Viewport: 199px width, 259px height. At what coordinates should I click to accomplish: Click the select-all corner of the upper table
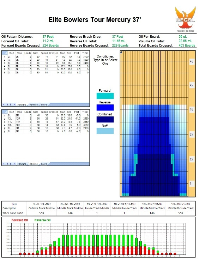pos(5,53)
